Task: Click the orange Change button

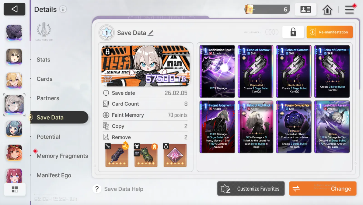Action: pyautogui.click(x=323, y=189)
